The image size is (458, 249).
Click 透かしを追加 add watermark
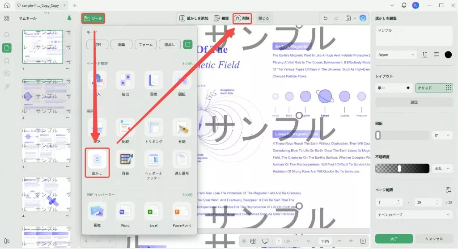click(194, 18)
